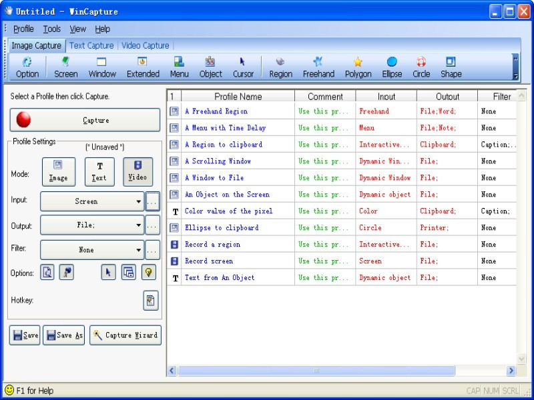Select the 'An Object on the Screen' profile
Viewport: 534px width, 400px height.
tap(342, 195)
